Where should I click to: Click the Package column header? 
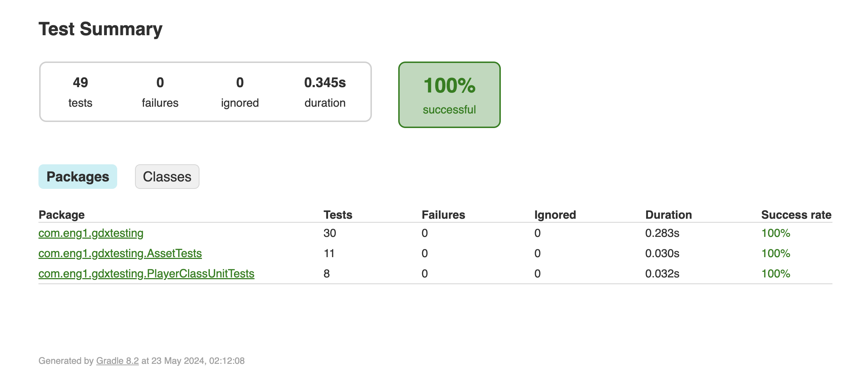point(62,215)
